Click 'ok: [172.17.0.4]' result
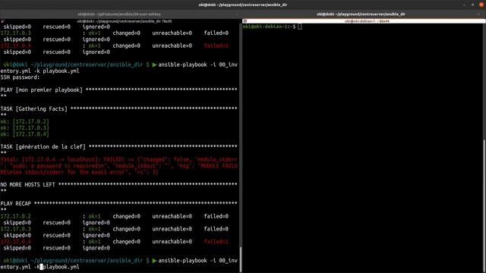Viewport: 486px width, 273px height. [25, 134]
